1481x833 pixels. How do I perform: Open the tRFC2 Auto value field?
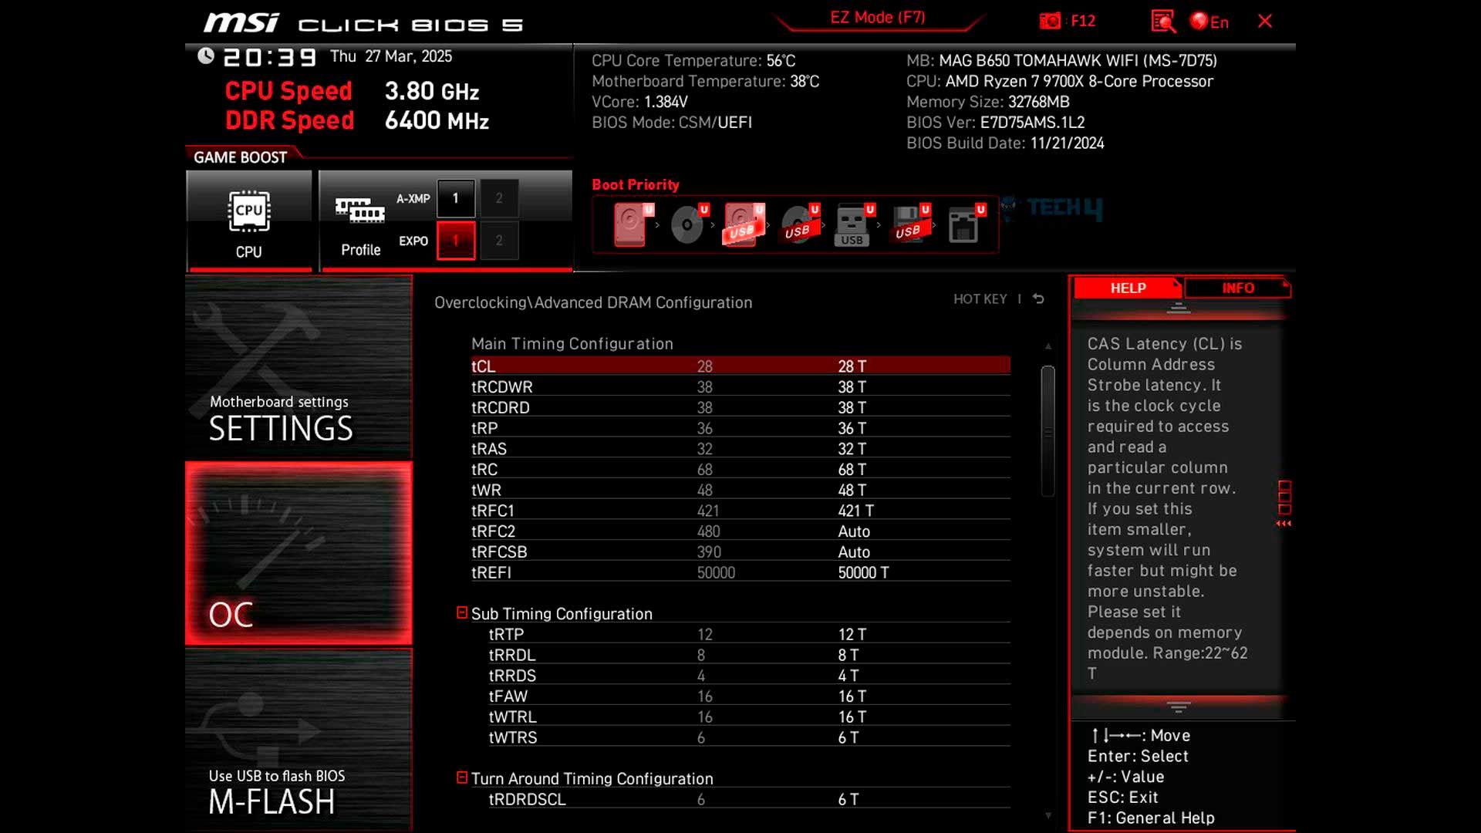coord(854,531)
